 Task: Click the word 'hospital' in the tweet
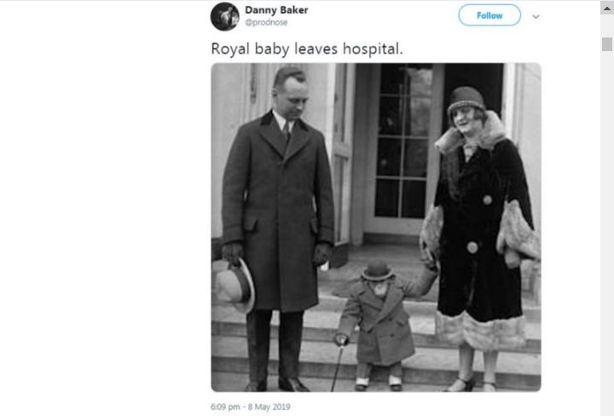pos(371,49)
